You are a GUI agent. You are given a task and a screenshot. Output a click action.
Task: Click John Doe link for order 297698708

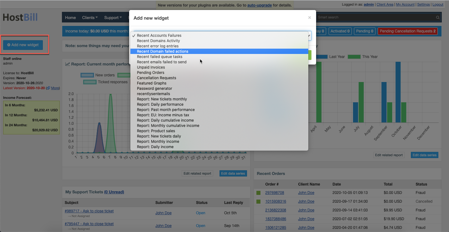click(306, 192)
